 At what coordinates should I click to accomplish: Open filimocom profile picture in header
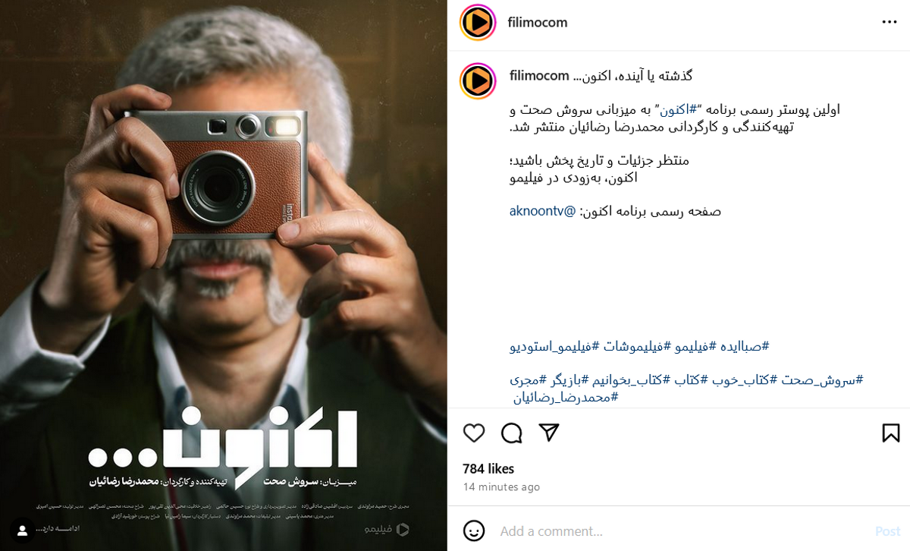pyautogui.click(x=478, y=22)
